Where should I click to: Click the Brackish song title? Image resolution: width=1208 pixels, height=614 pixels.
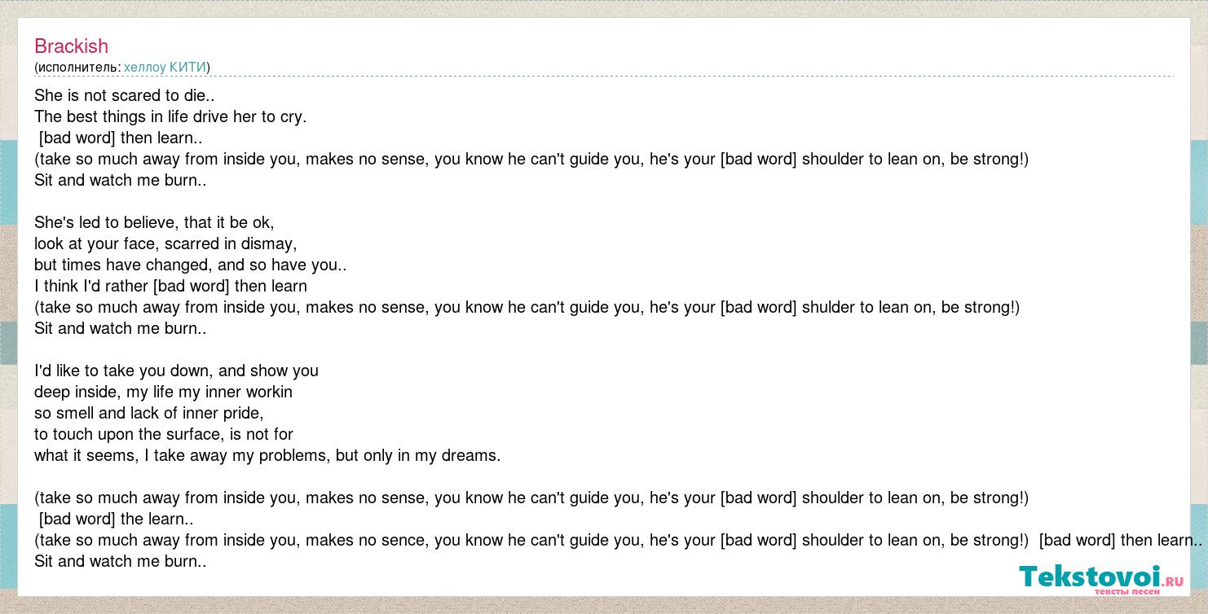click(71, 46)
